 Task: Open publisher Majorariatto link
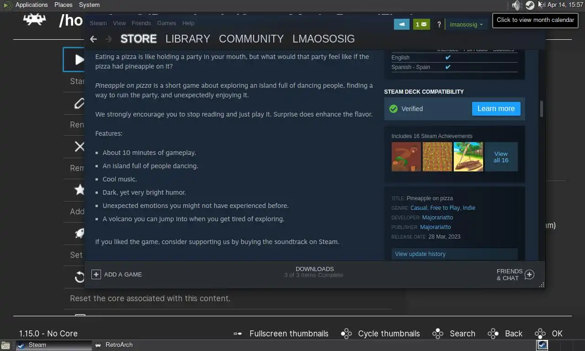[436, 227]
